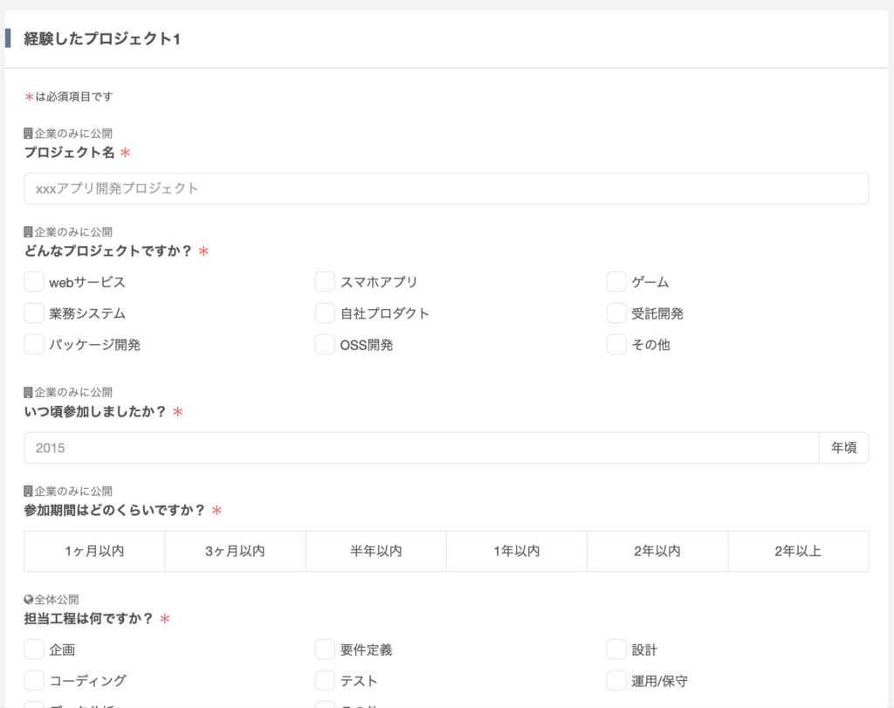Check the 受託開発 checkbox

pos(616,313)
